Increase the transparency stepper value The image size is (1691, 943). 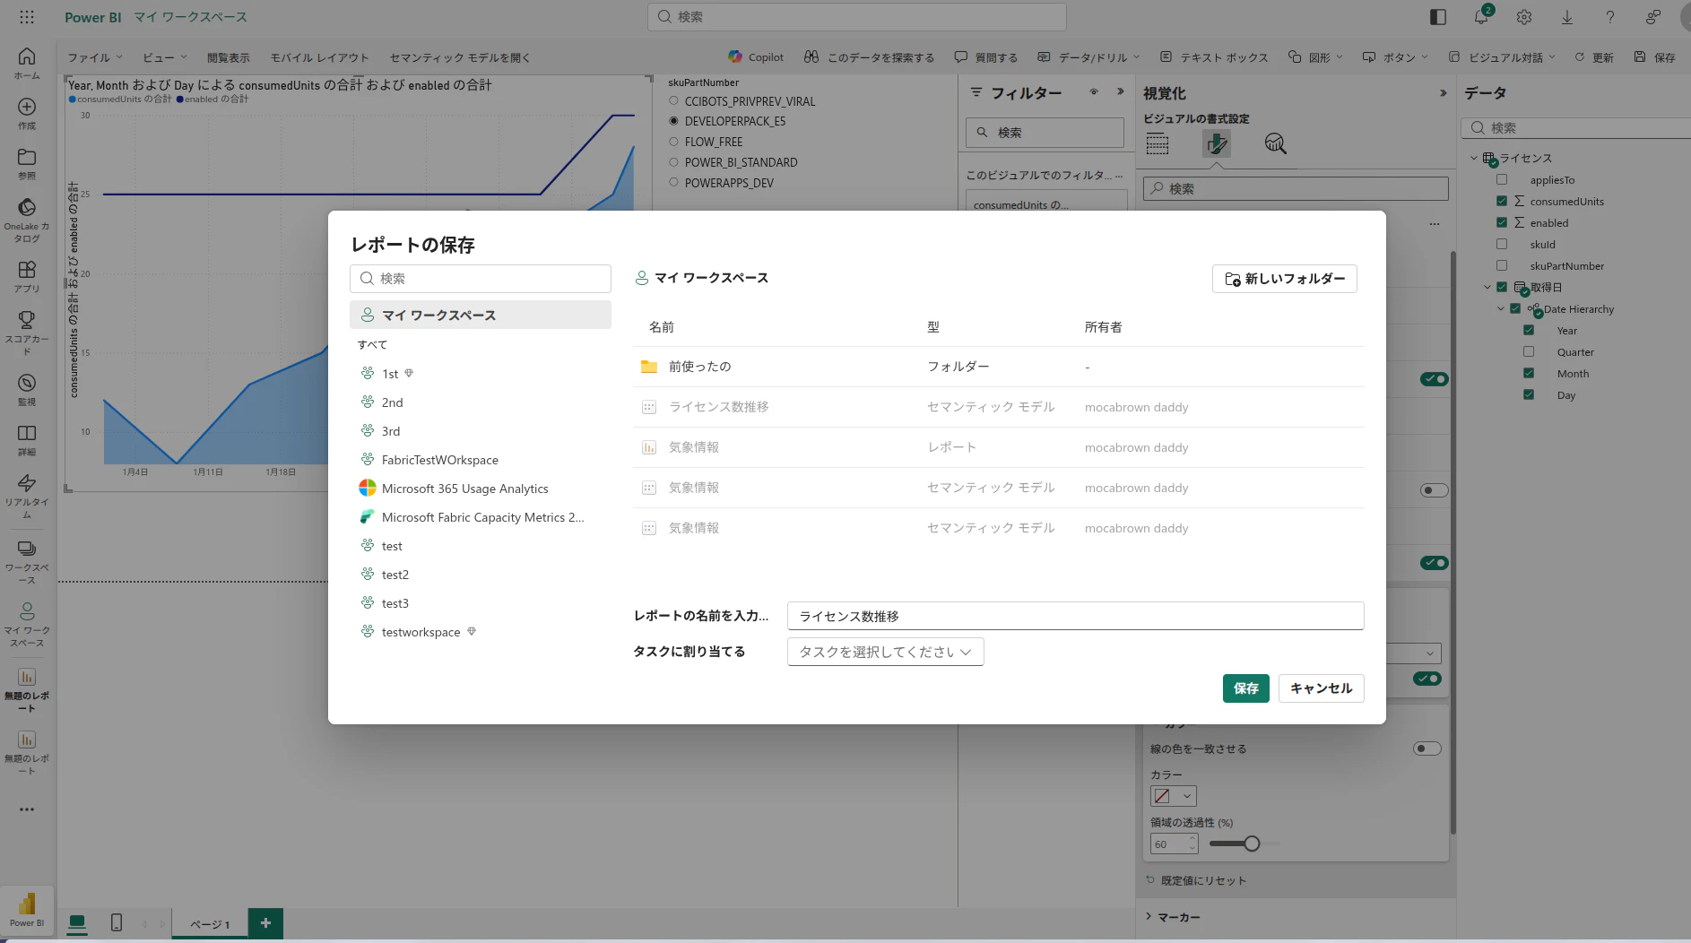(x=1192, y=839)
